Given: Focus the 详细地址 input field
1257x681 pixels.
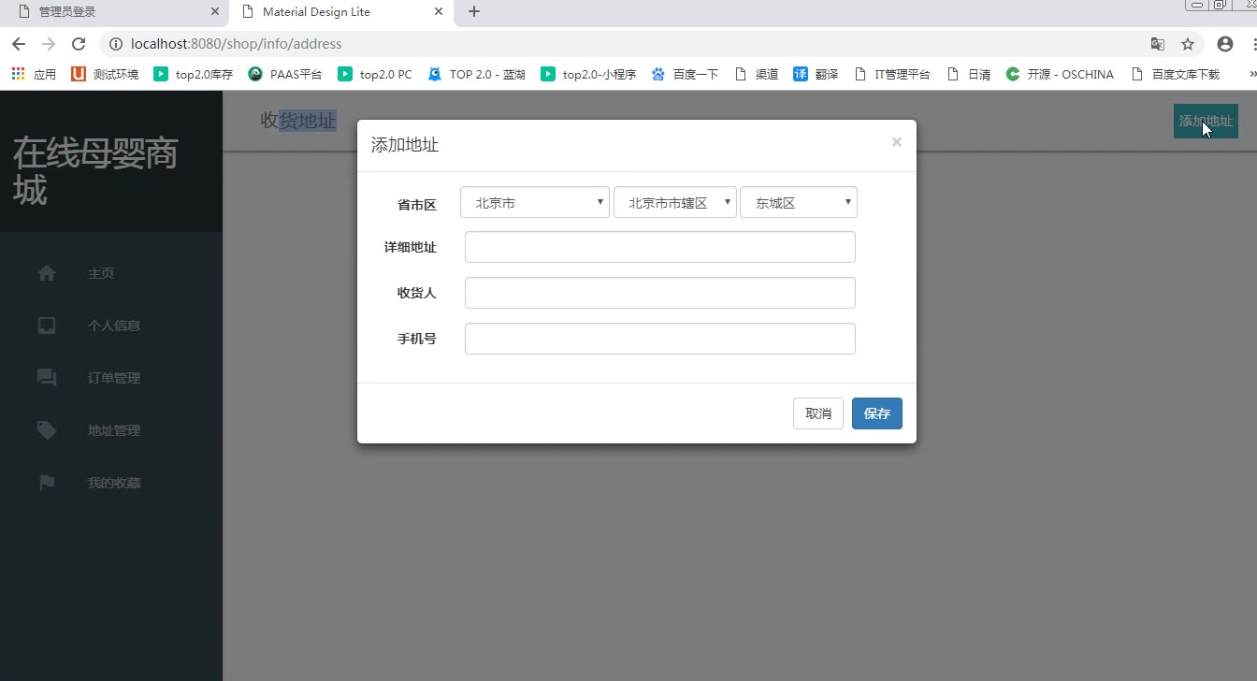Looking at the screenshot, I should (x=659, y=248).
